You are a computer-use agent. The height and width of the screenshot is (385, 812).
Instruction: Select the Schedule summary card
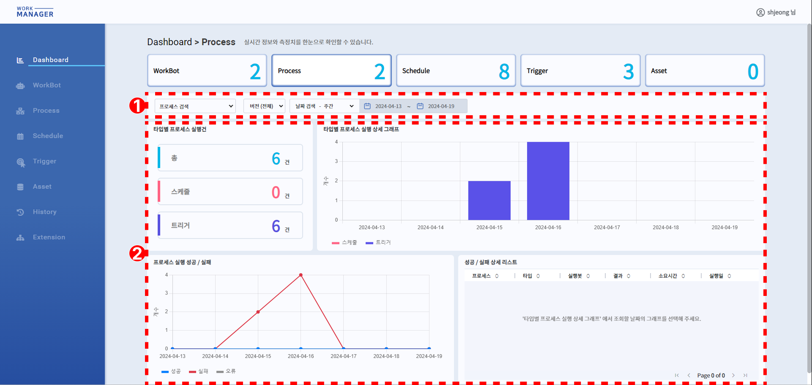[456, 70]
